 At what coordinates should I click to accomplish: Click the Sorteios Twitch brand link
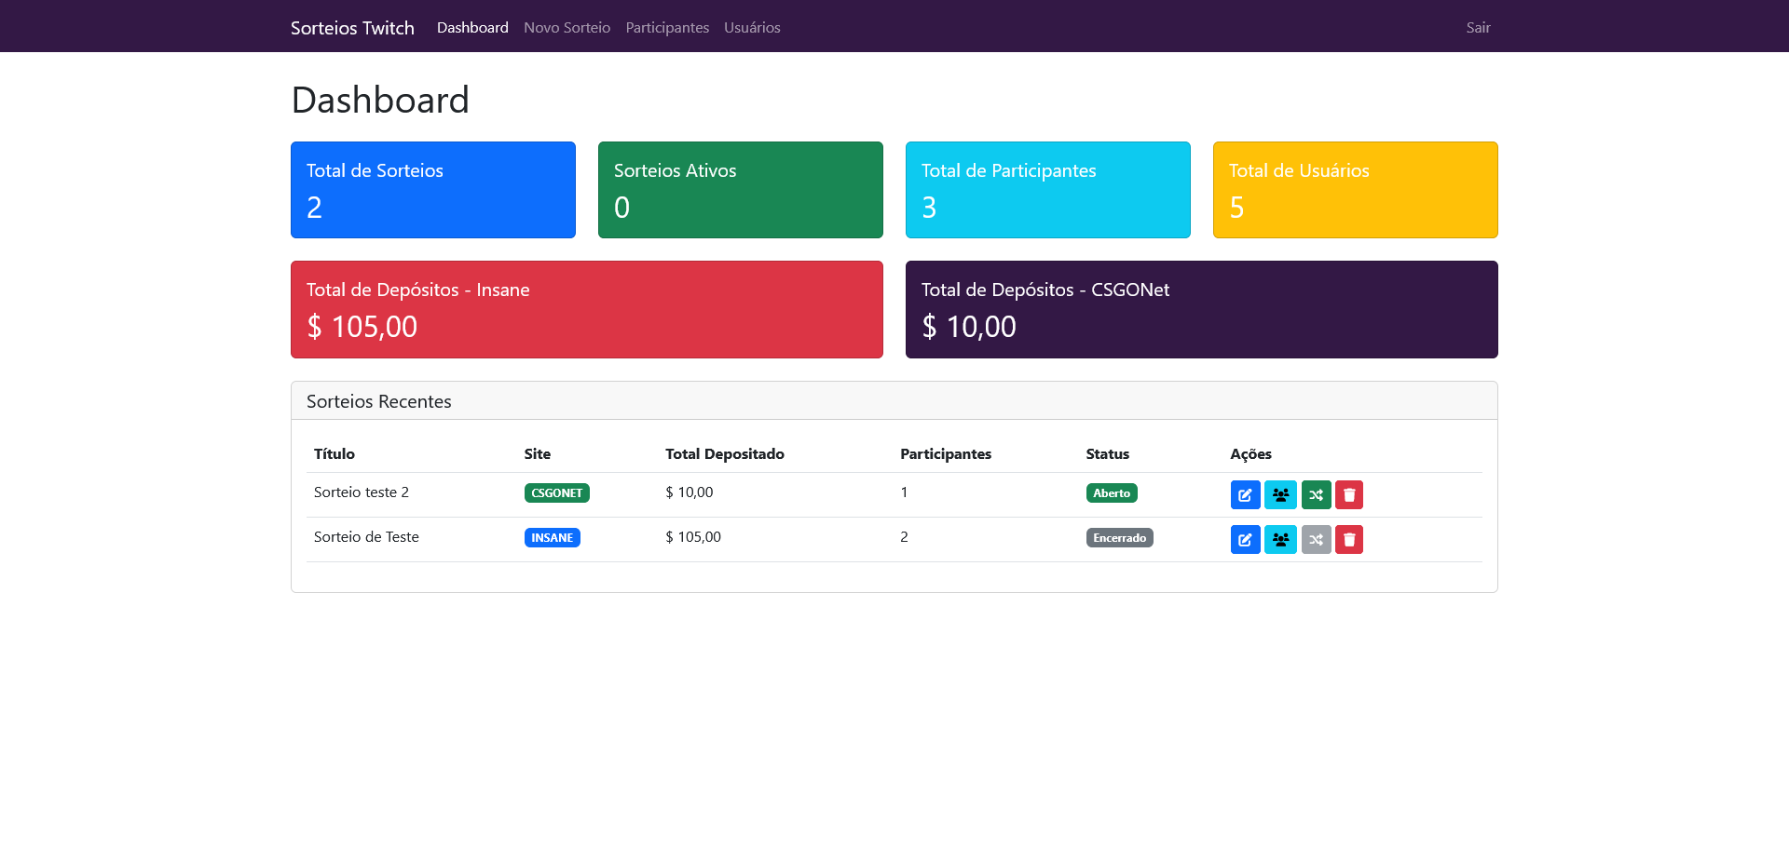coord(352,28)
